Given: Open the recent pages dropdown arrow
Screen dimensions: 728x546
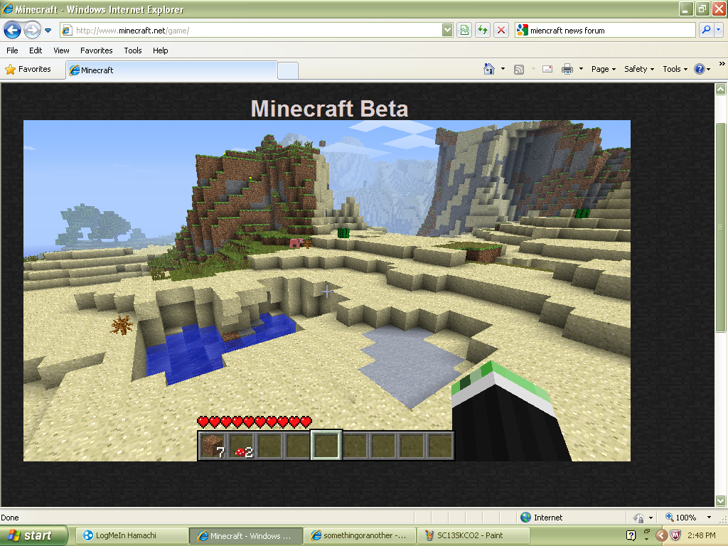Looking at the screenshot, I should (x=48, y=31).
